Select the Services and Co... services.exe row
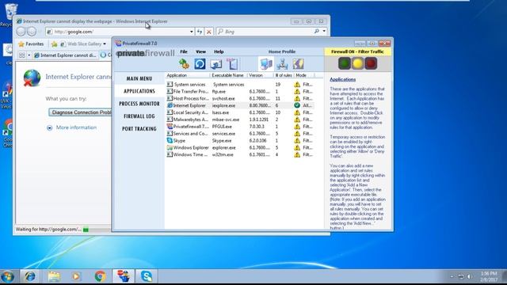 click(240, 134)
